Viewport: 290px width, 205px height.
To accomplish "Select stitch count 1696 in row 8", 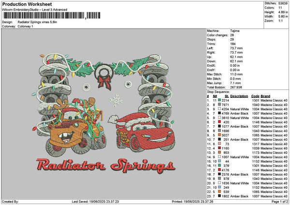I will pos(225,131).
